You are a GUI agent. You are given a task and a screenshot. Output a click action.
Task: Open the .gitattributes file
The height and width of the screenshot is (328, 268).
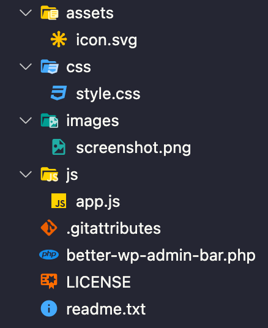tap(114, 228)
